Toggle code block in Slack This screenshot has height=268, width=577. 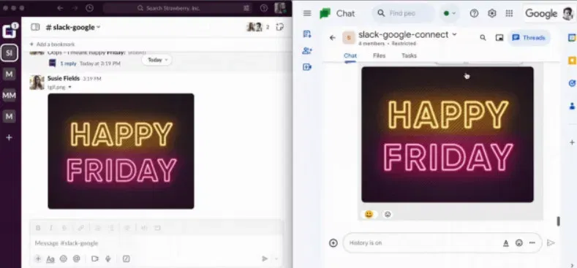[x=157, y=228]
